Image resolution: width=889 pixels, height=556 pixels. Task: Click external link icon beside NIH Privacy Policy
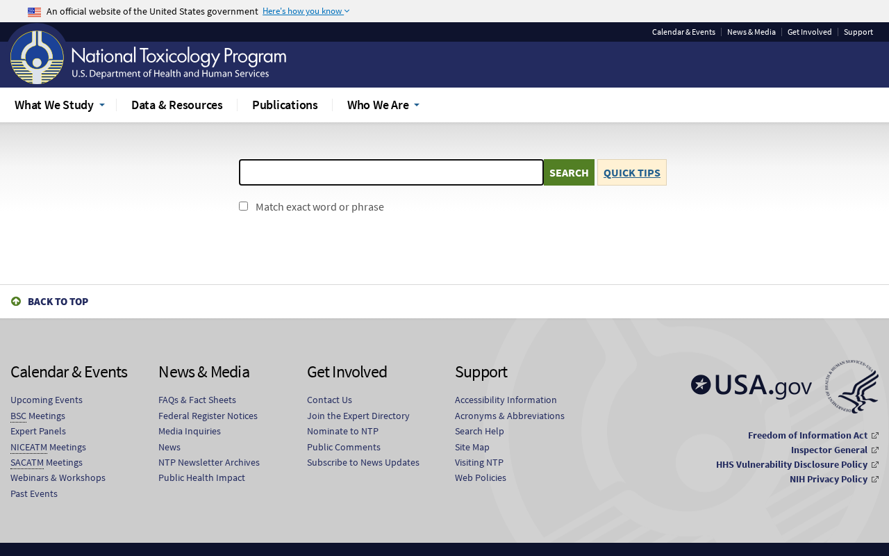pyautogui.click(x=875, y=480)
